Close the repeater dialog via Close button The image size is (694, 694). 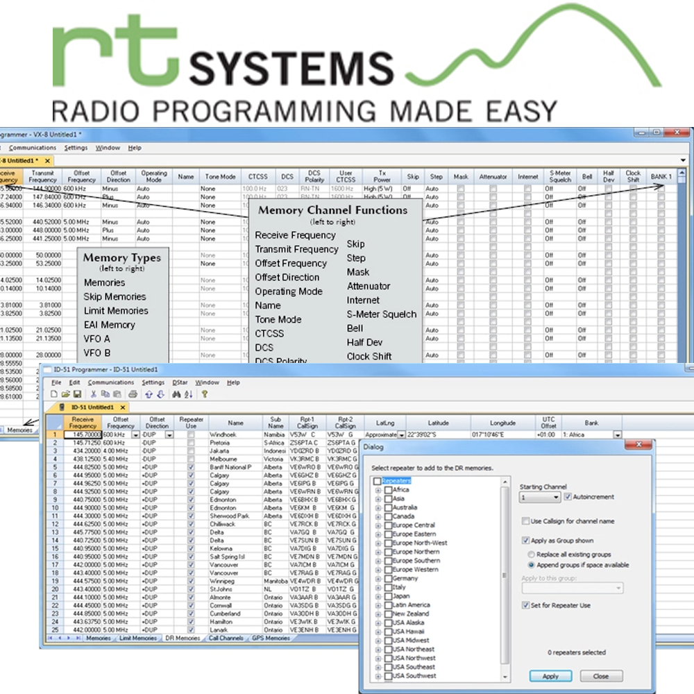point(601,676)
